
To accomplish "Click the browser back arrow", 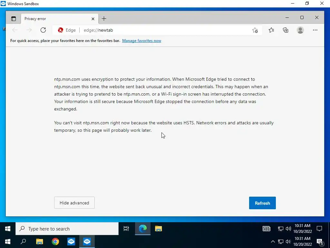I will [15, 30].
